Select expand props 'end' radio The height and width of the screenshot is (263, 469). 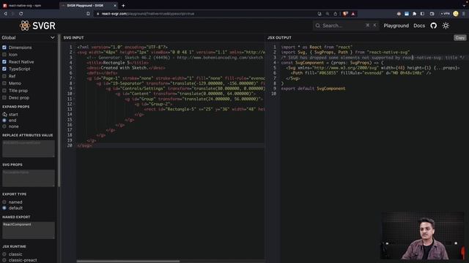[x=4, y=121]
